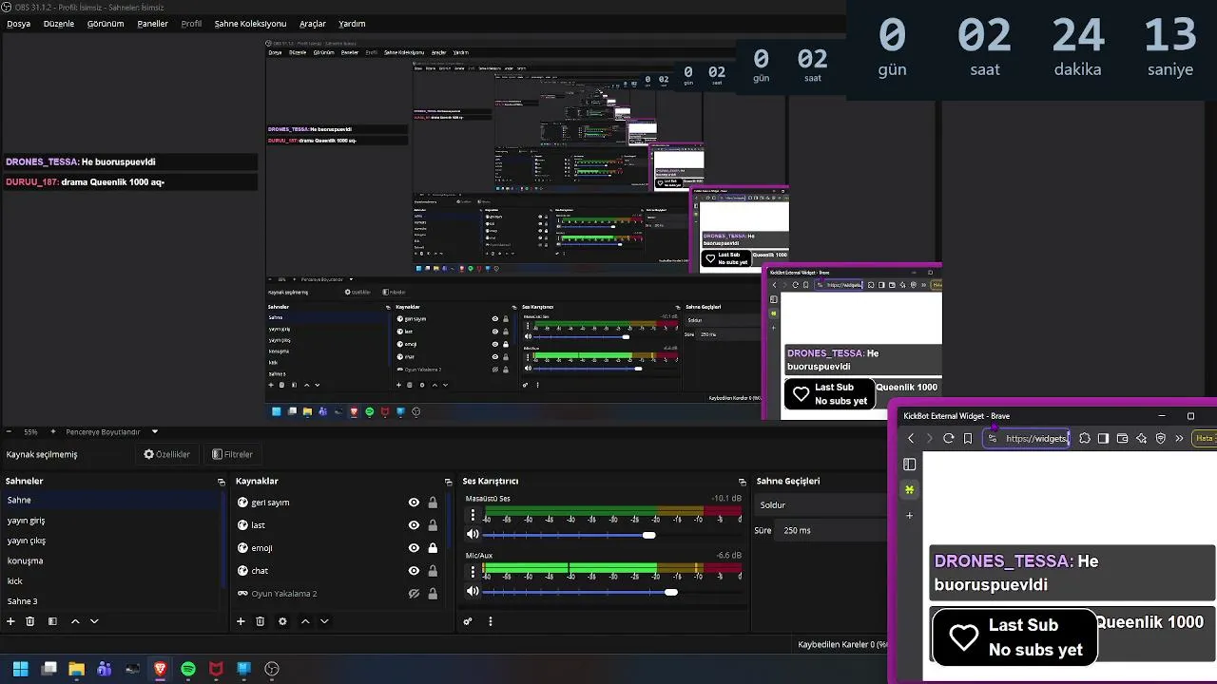Zoom in preview with plus icon
This screenshot has height=684, width=1217.
coord(53,431)
